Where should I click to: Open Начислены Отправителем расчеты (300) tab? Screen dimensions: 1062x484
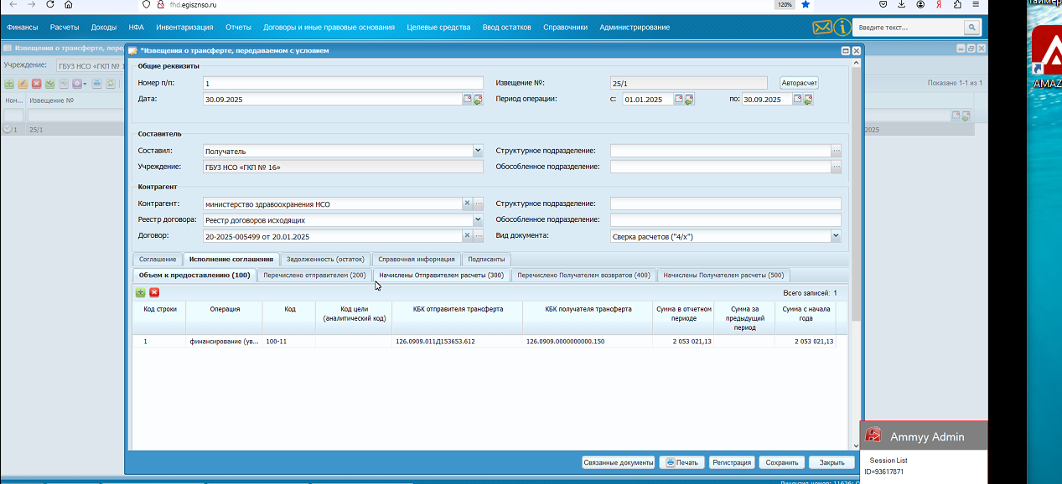click(441, 275)
